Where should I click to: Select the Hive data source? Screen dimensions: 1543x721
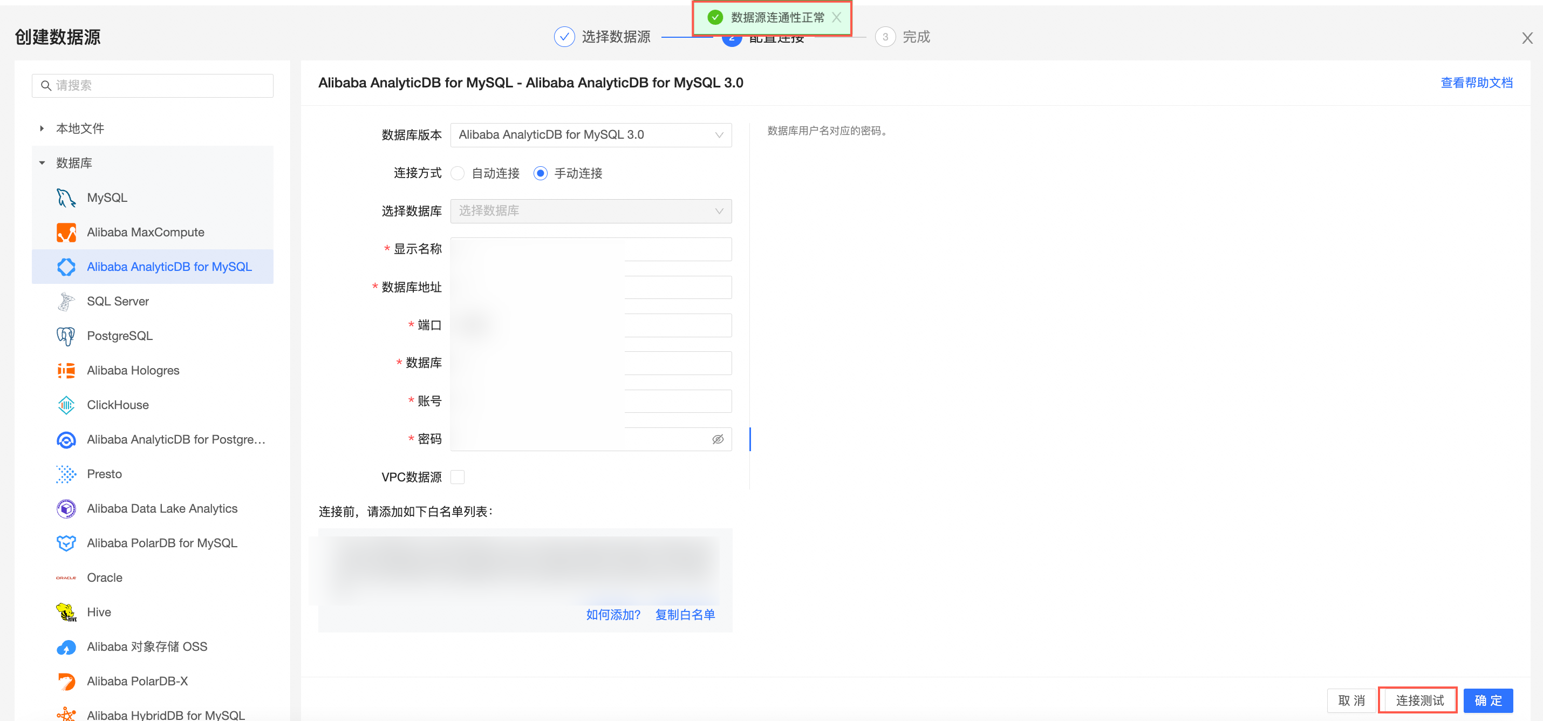click(98, 612)
